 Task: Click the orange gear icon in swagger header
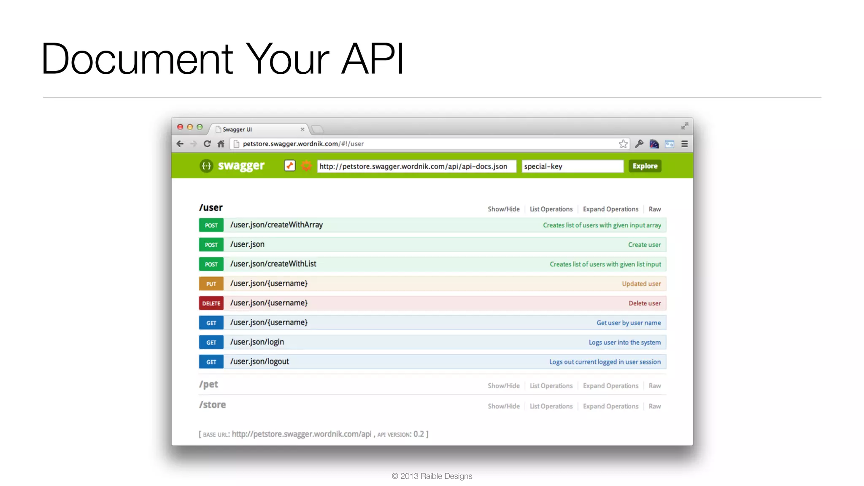pos(307,166)
